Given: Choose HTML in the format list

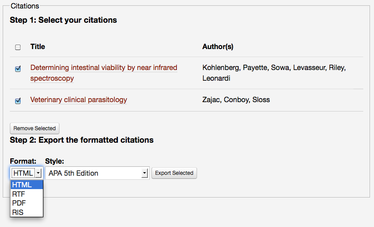Looking at the screenshot, I should [x=26, y=185].
